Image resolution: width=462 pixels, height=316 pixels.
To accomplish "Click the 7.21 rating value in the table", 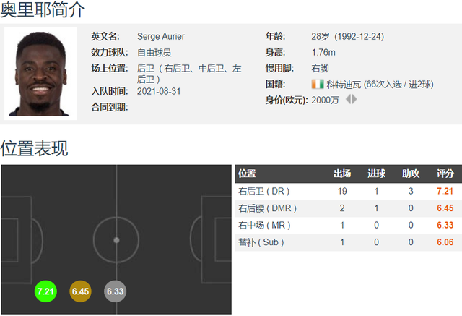I will pos(445,191).
